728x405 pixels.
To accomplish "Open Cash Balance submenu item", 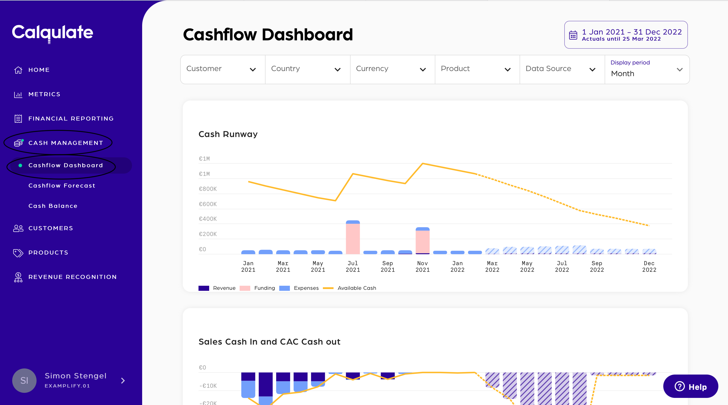I will coord(53,206).
